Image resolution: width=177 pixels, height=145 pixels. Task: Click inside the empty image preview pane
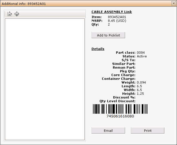[x=45, y=79]
